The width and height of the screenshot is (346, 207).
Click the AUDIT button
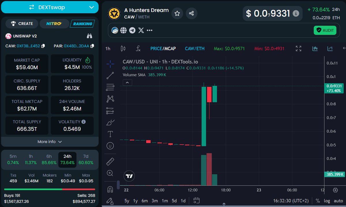click(x=325, y=30)
